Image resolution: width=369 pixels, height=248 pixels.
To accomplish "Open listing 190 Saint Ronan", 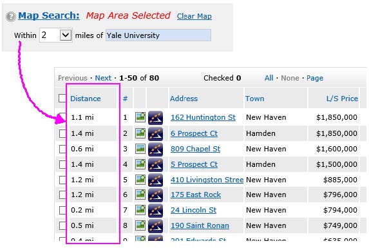I will point(200,225).
